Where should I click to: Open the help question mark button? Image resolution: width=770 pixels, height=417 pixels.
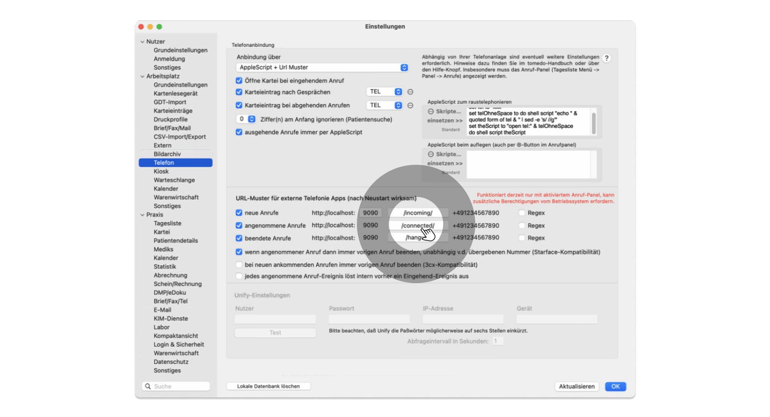606,58
